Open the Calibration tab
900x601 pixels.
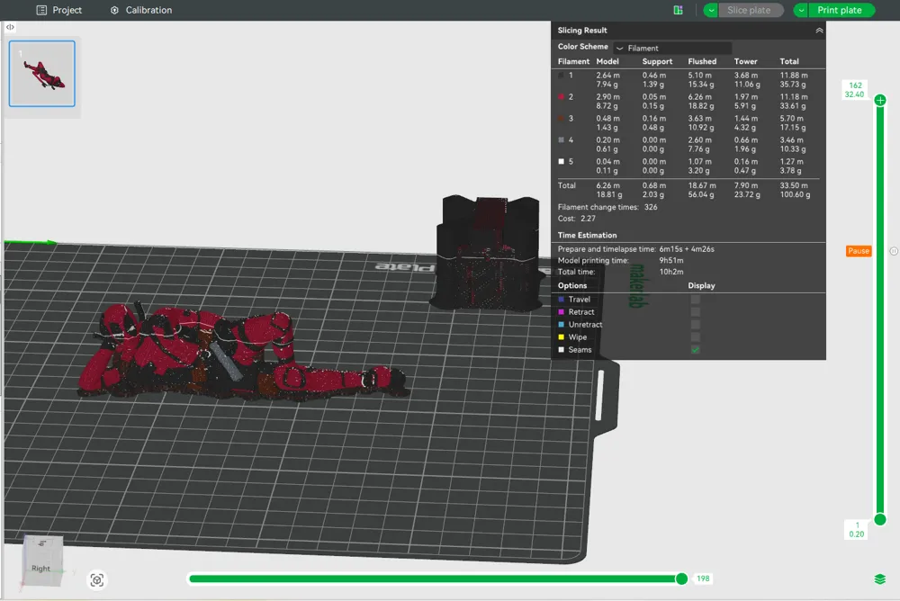point(141,10)
